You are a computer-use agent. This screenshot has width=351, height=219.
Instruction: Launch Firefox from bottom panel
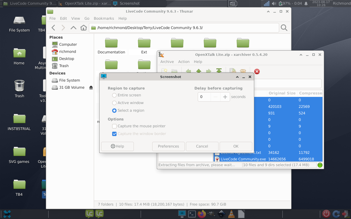(202, 214)
